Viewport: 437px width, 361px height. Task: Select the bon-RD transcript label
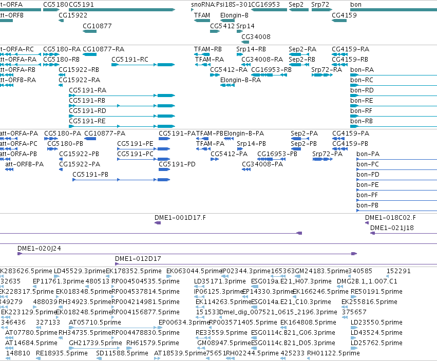pos(362,90)
